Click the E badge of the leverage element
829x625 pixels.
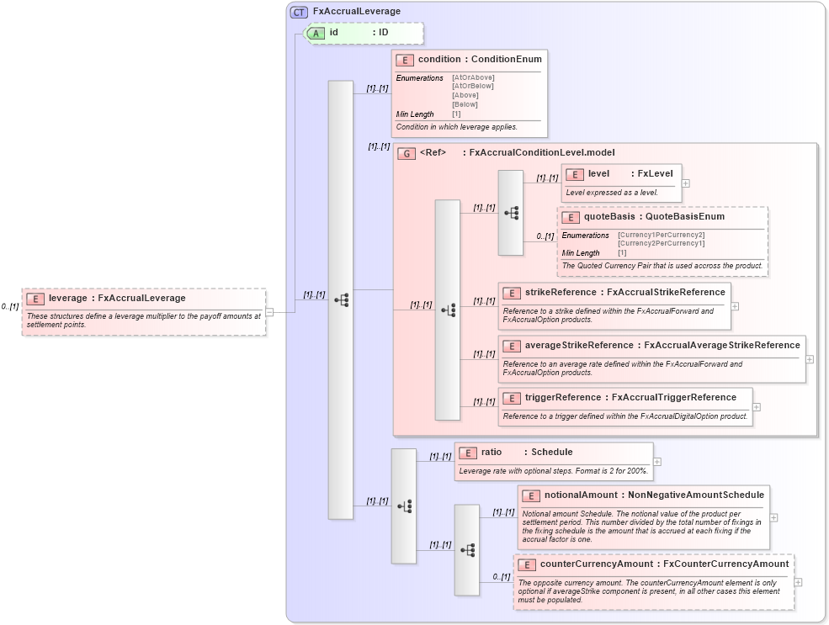coord(35,299)
